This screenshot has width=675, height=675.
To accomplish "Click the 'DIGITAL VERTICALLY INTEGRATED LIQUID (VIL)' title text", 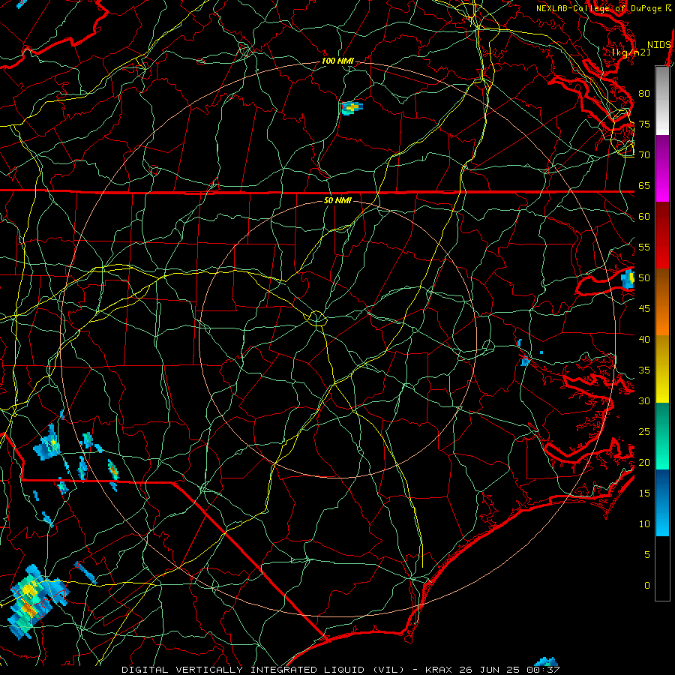I will coord(264,670).
